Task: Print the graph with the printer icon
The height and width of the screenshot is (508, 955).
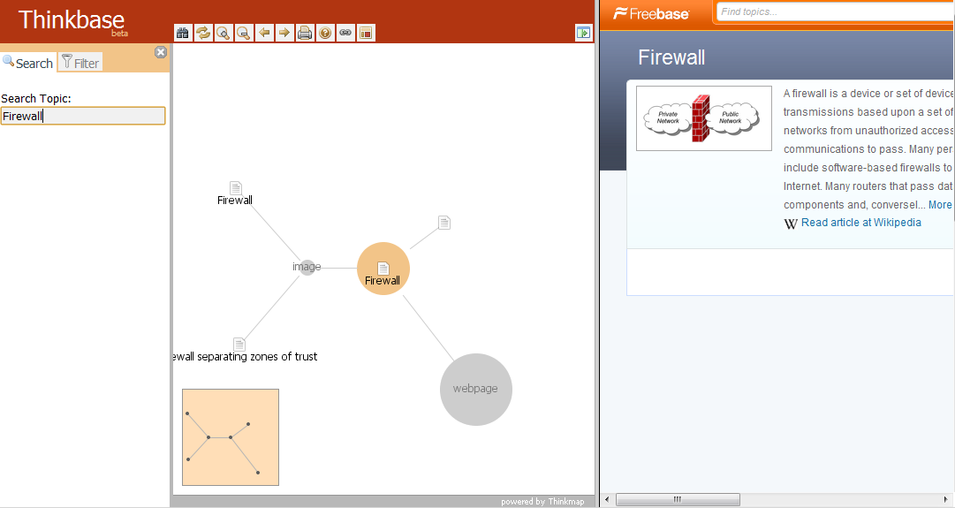Action: (305, 33)
